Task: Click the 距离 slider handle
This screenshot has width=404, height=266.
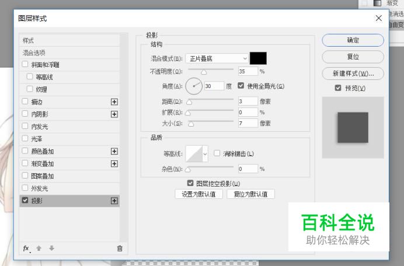Action: tap(189, 102)
